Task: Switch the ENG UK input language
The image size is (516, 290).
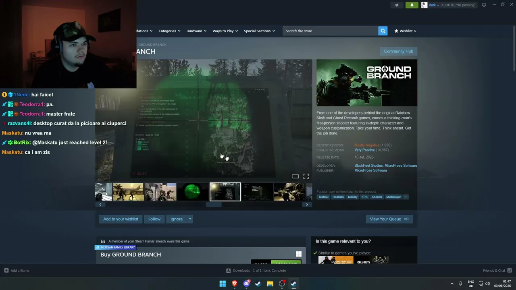Action: point(471,284)
